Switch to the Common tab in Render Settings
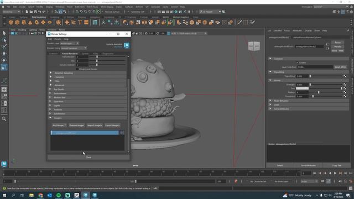The height and width of the screenshot is (199, 354). [x=53, y=54]
